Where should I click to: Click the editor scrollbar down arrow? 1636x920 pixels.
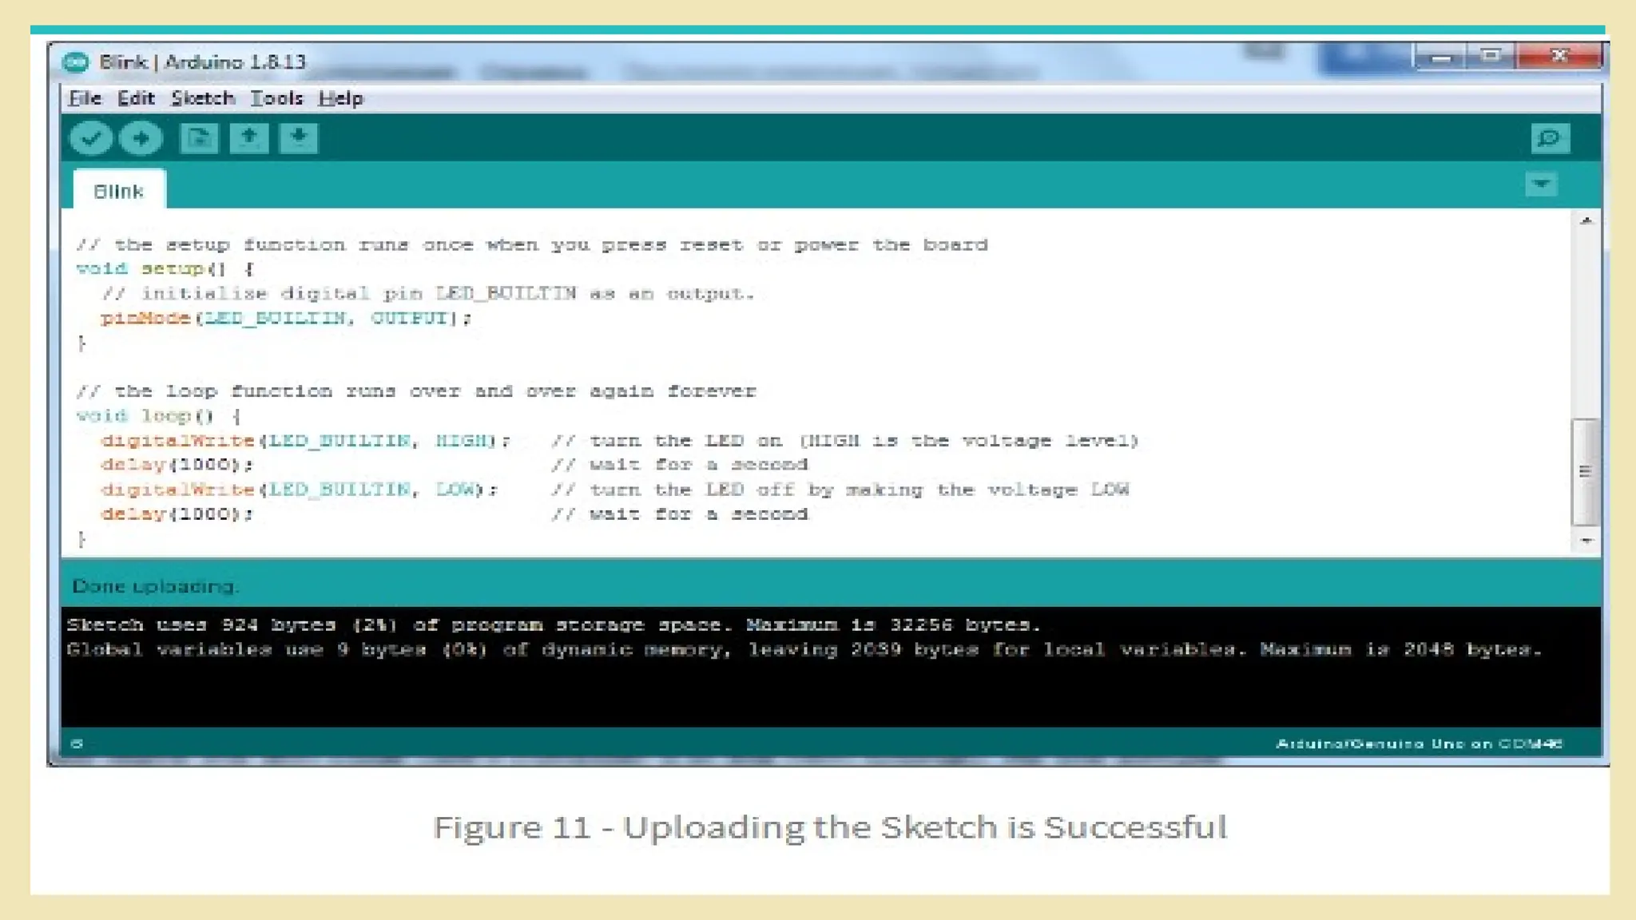pos(1586,541)
